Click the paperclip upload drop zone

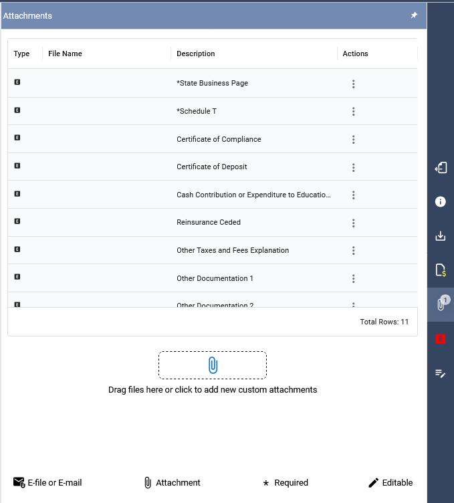tap(213, 365)
